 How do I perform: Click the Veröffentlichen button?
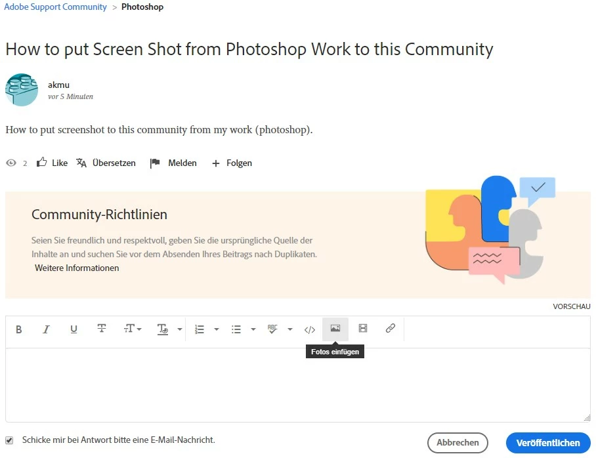[548, 443]
